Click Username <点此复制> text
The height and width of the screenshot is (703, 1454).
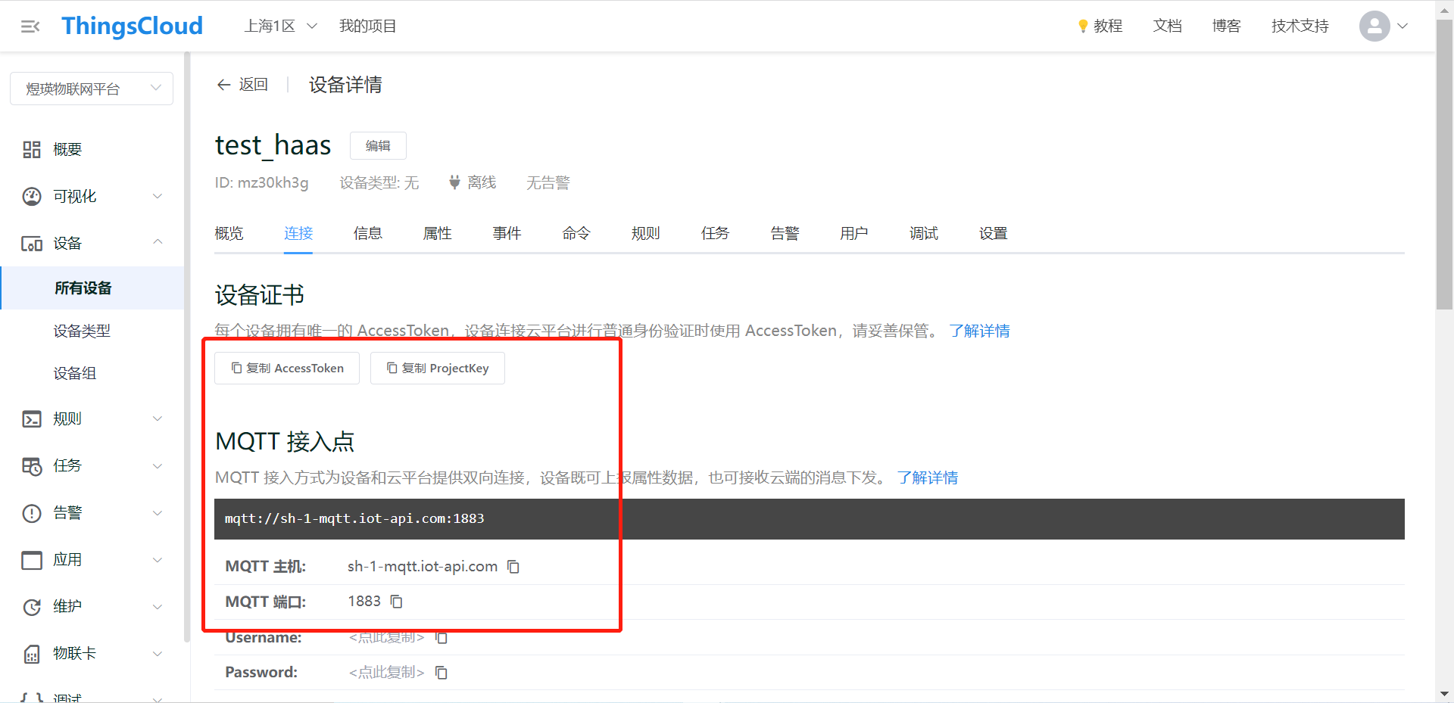[x=386, y=638]
